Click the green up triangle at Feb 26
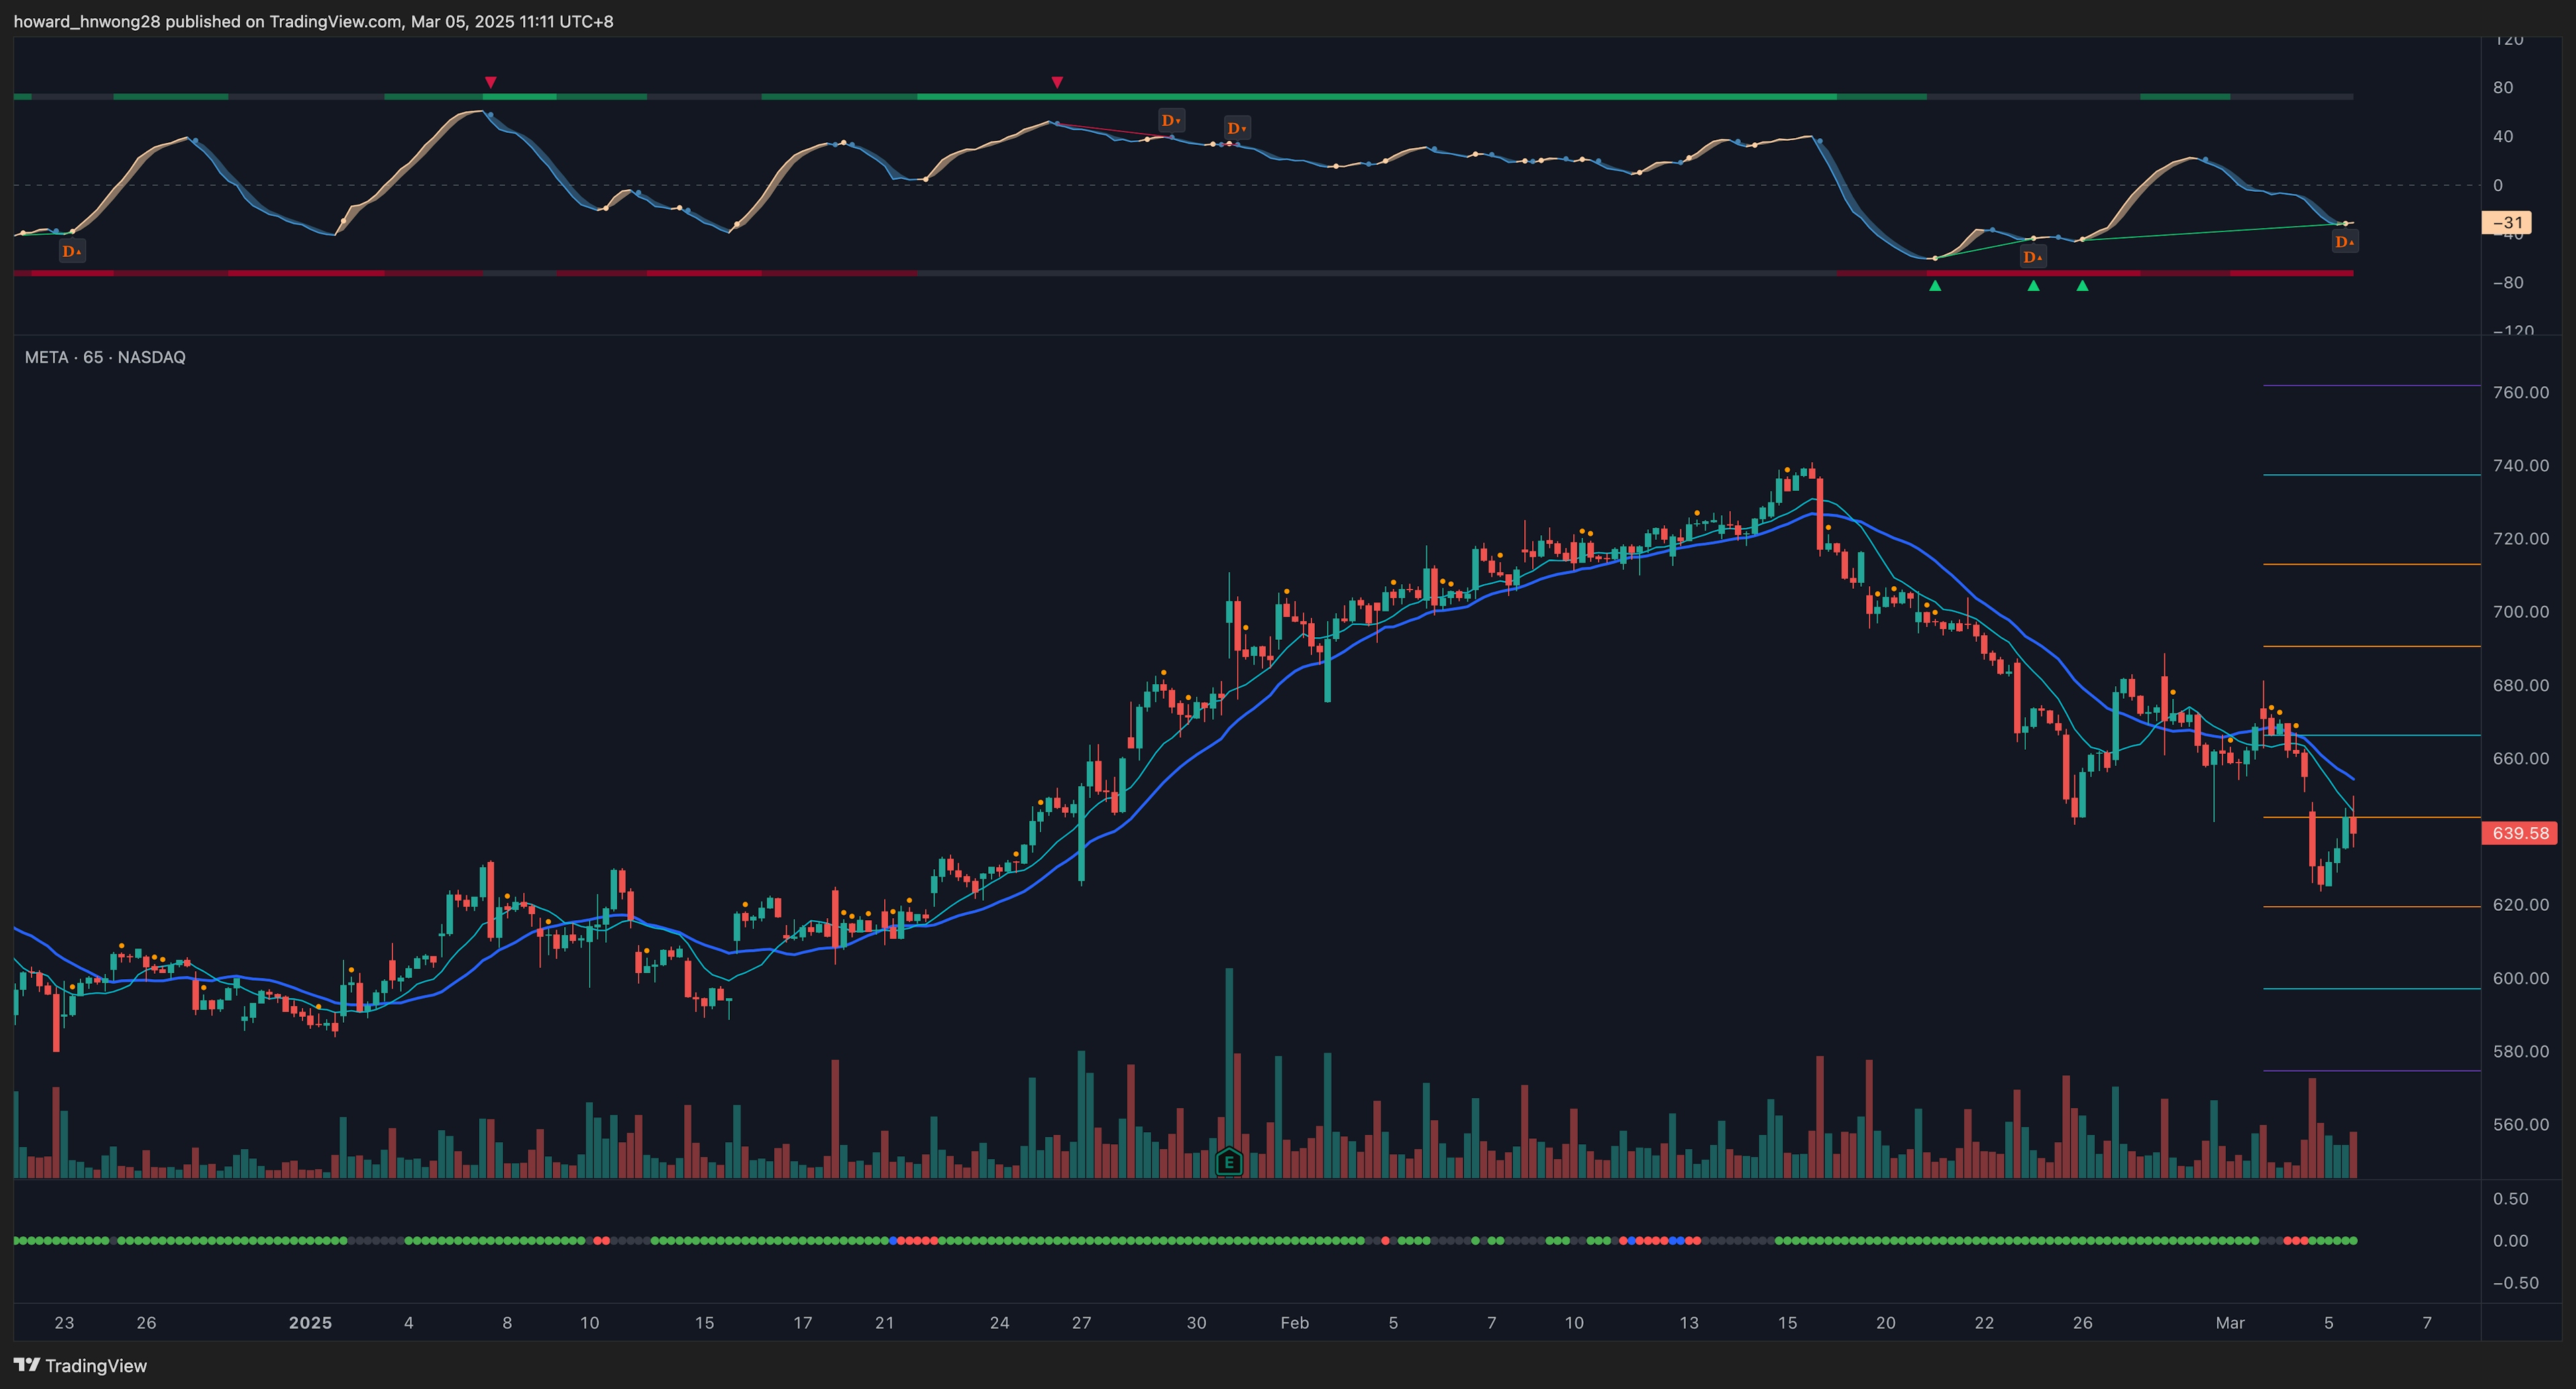 pos(2082,286)
